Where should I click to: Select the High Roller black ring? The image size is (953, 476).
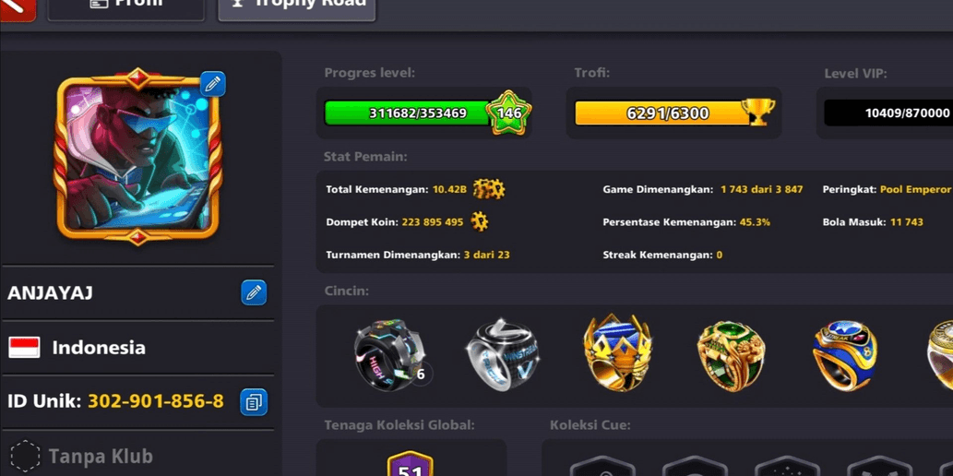coord(389,355)
